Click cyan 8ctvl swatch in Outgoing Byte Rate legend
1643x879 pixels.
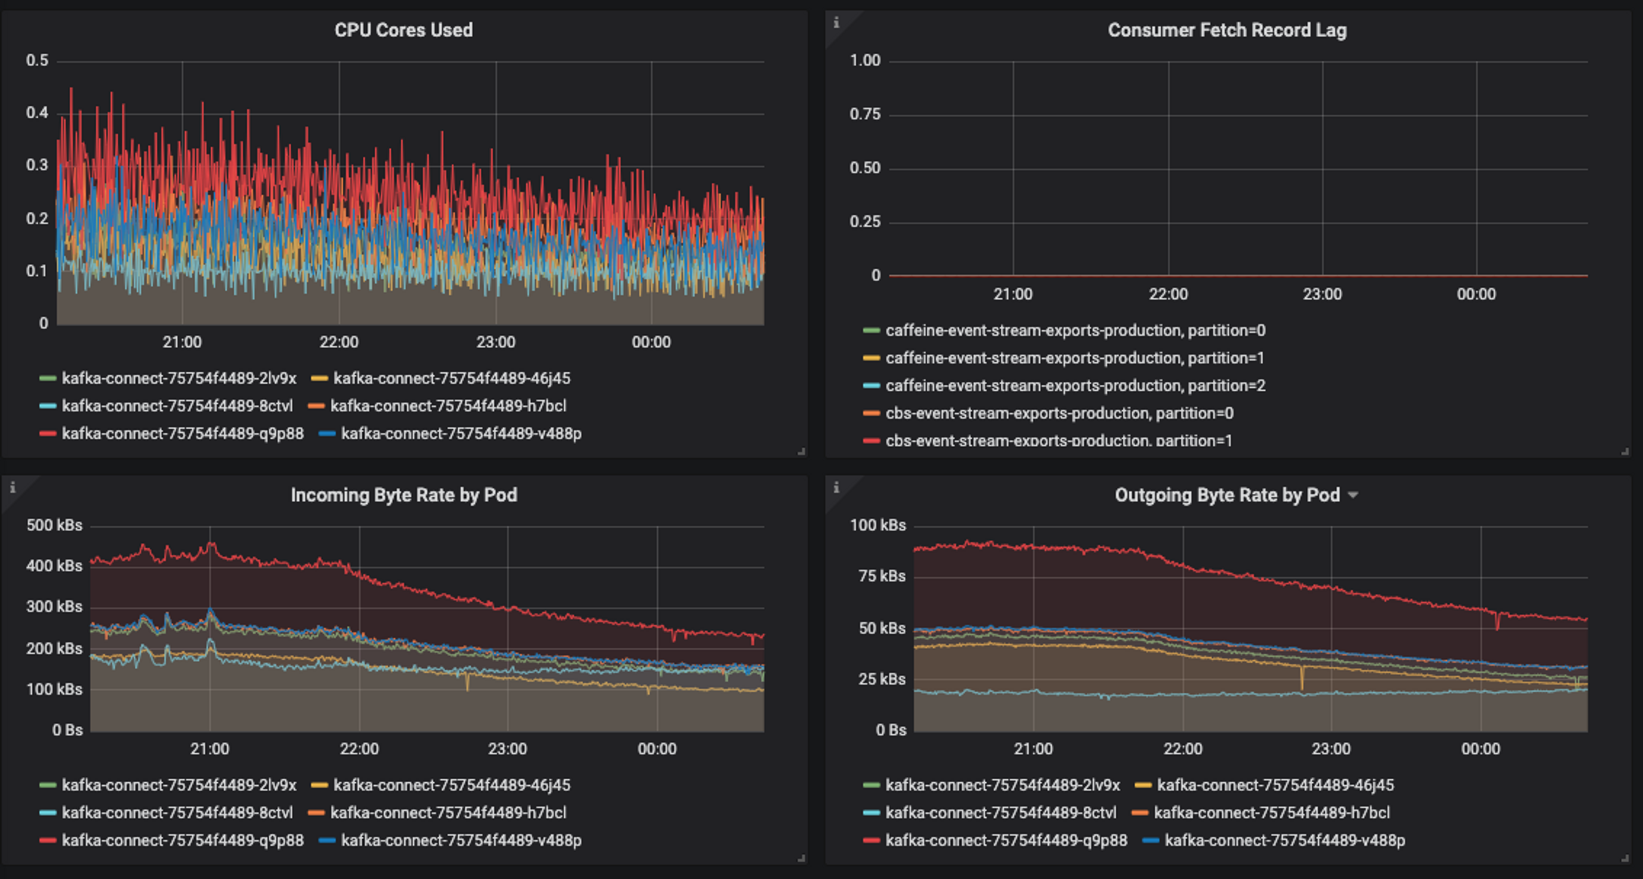click(x=871, y=813)
